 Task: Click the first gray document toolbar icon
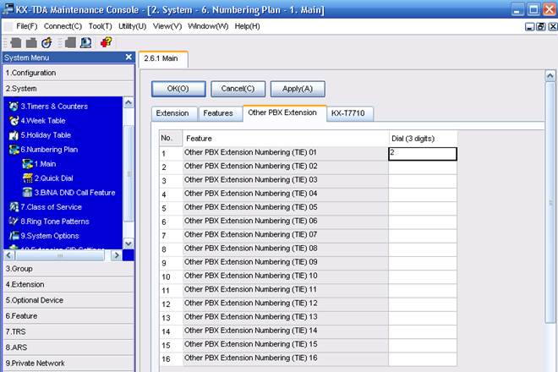16,43
